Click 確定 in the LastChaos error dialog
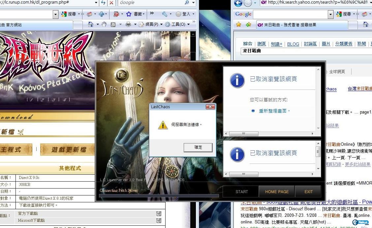 tap(198, 147)
